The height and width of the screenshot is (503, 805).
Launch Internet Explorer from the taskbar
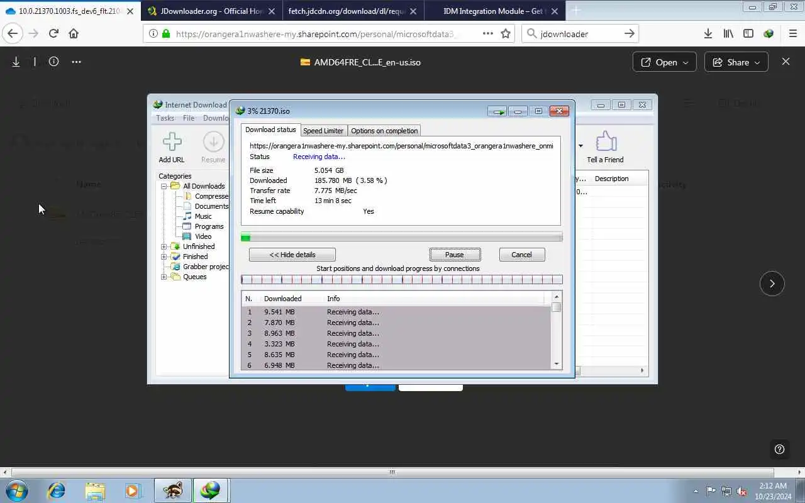[56, 490]
